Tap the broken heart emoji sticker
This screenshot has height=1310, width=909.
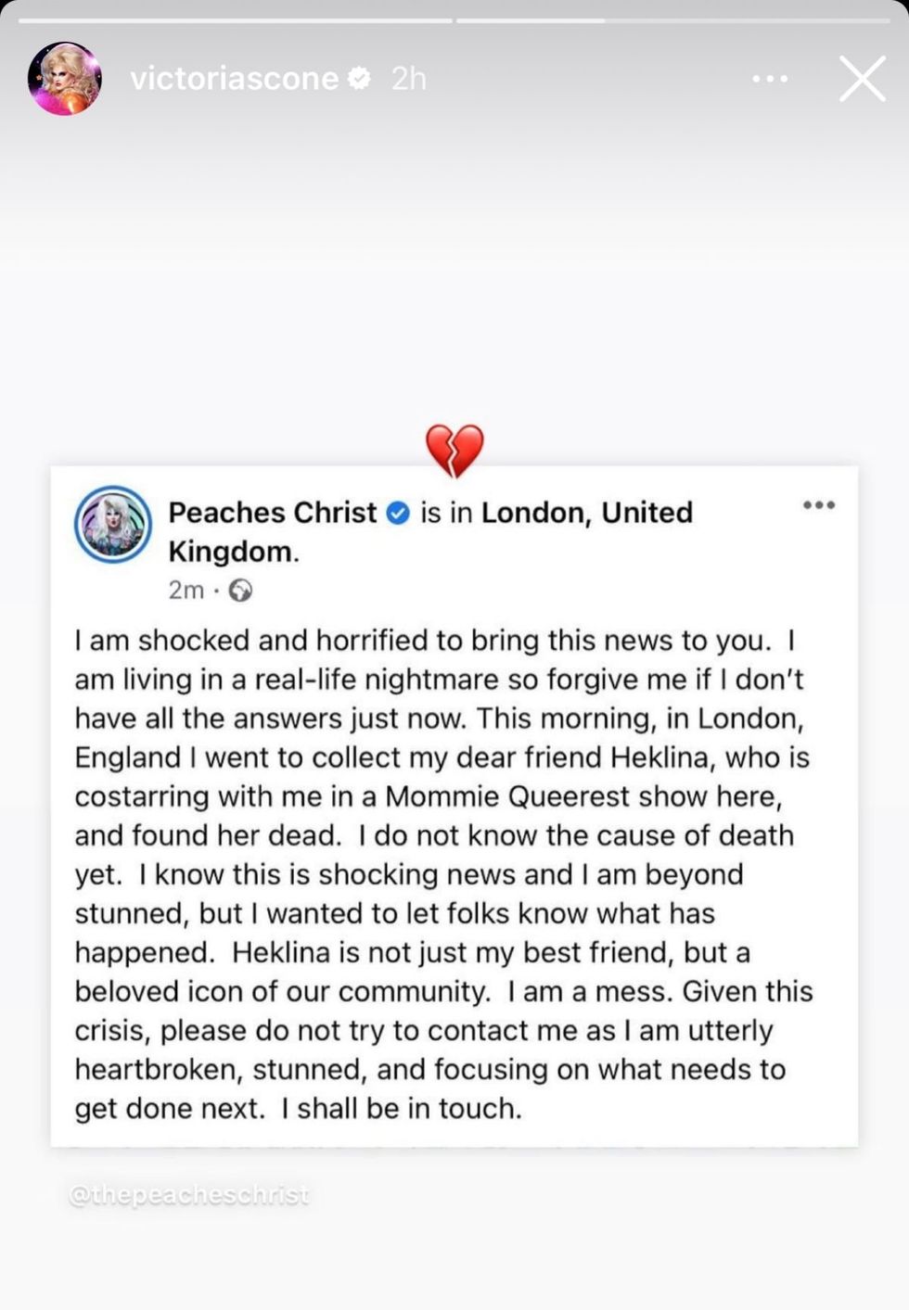(x=454, y=451)
